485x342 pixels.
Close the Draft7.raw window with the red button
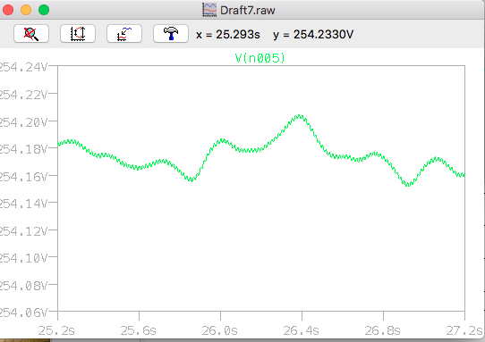[x=8, y=10]
